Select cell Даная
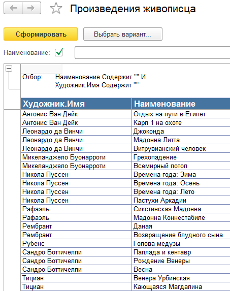 tap(181, 226)
